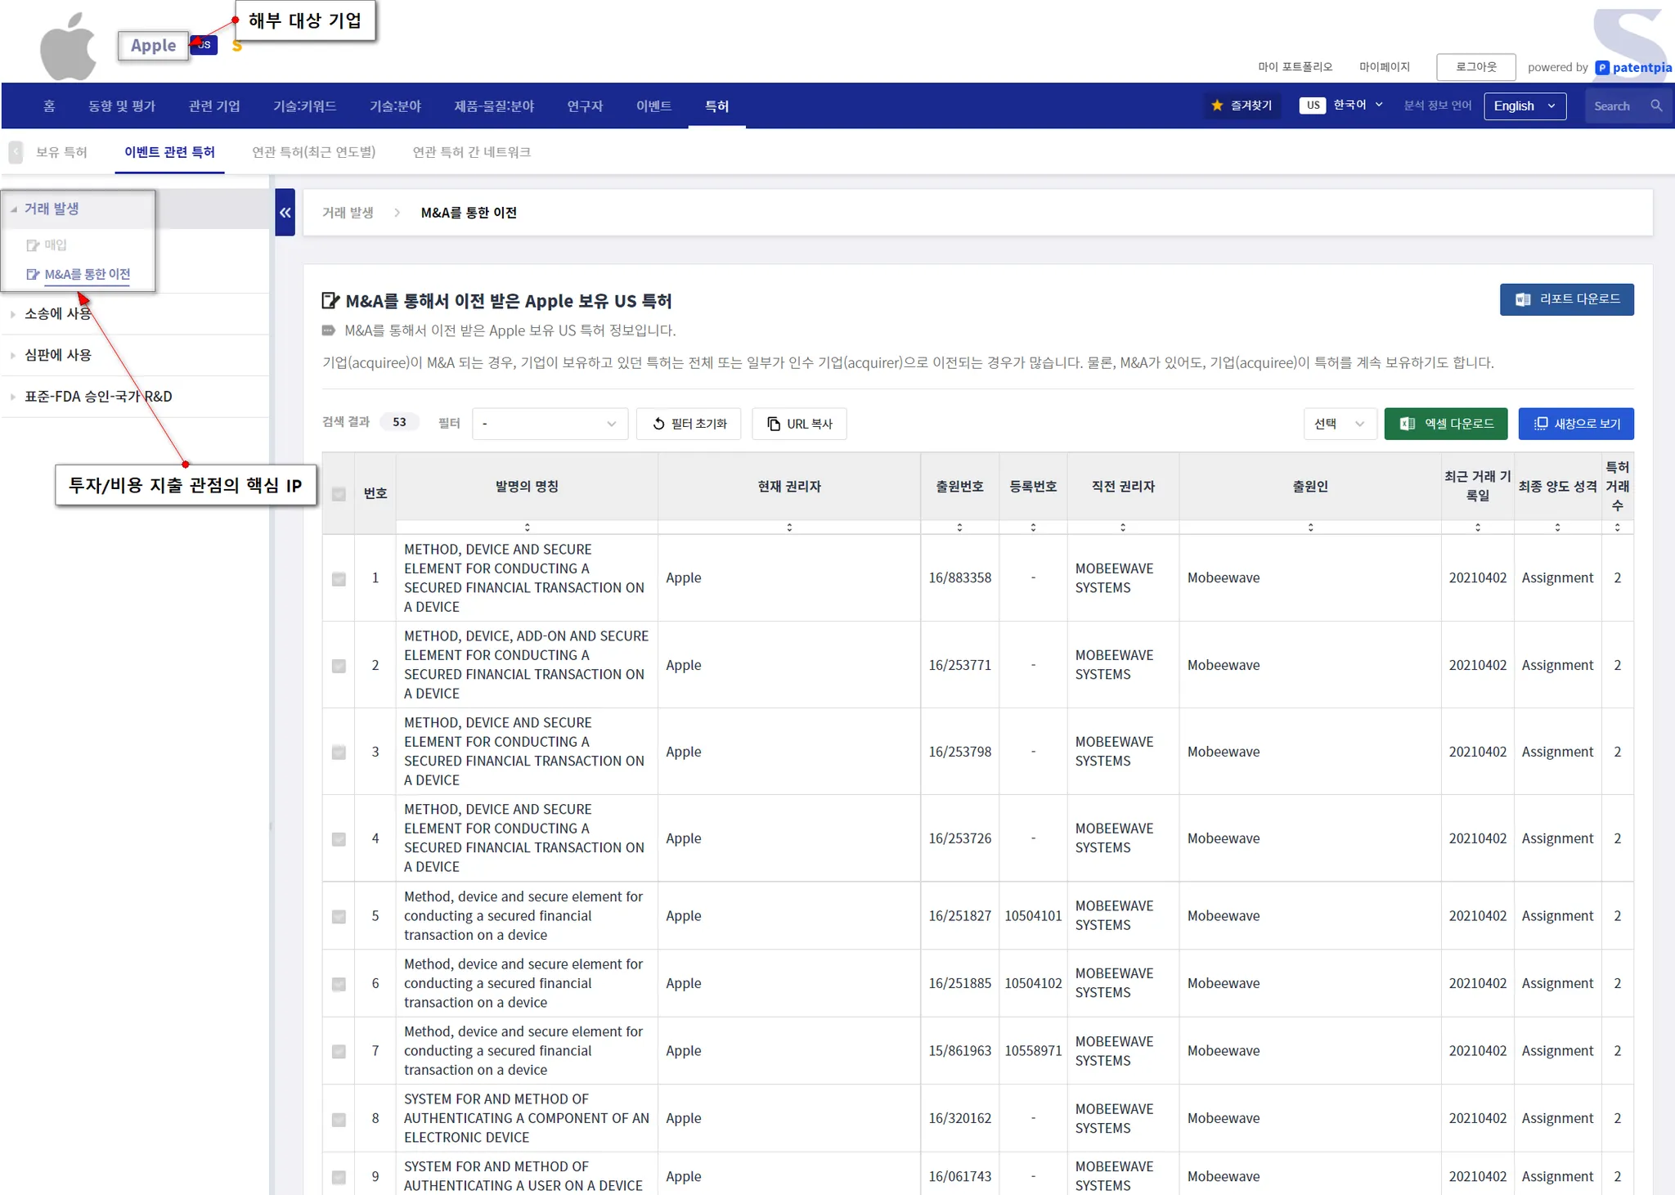The image size is (1675, 1195).
Task: Expand the 소송에 사용 tree item
Action: pos(57,314)
